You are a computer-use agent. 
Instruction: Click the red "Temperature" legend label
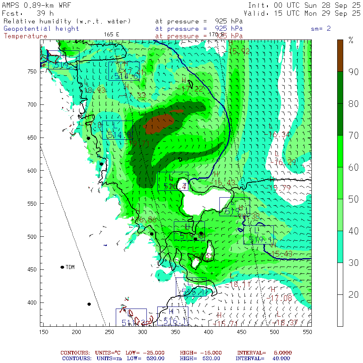coord(25,36)
